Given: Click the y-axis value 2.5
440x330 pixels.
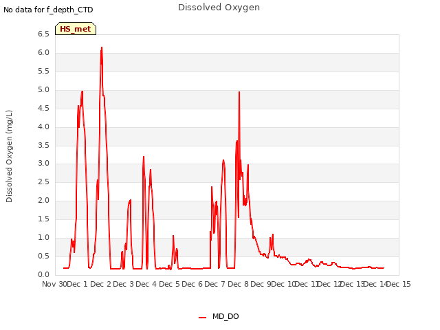Looking at the screenshot, I should tap(43, 181).
